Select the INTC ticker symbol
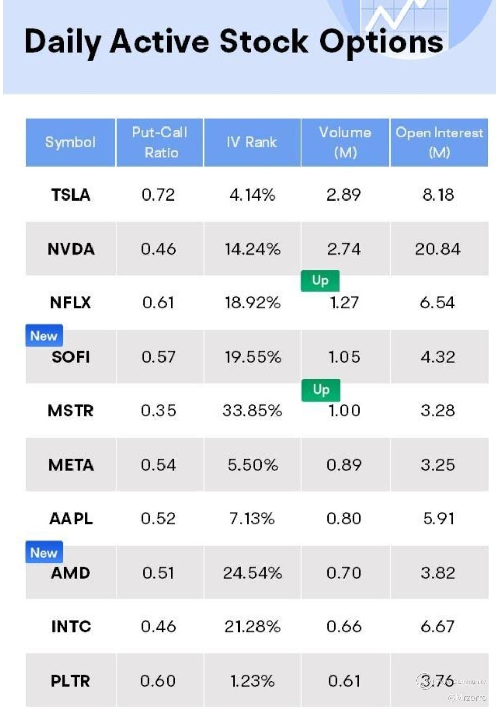Screen dimensions: 496x709 tap(71, 627)
